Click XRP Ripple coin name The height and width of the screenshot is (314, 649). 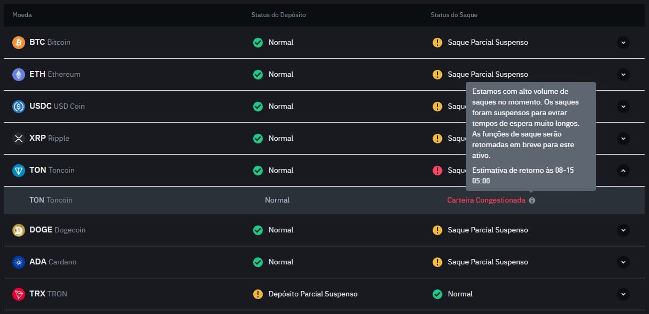(x=49, y=138)
